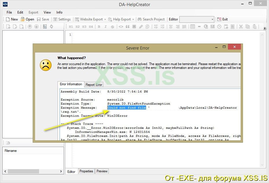Apply H1 heading formatting

coord(71,27)
